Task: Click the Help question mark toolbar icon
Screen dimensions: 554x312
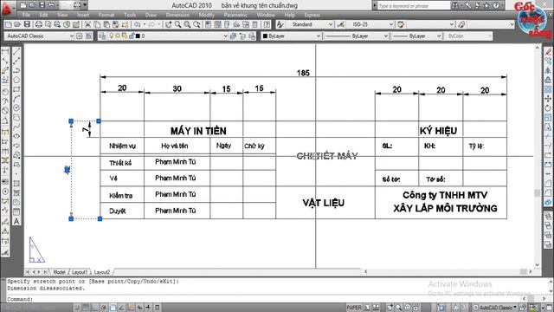Action: [x=267, y=24]
